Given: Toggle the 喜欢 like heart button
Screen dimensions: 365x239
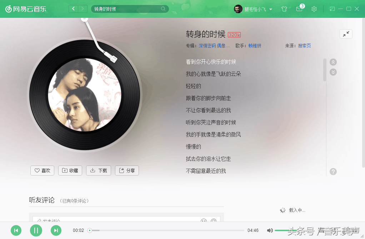Looking at the screenshot, I should [x=42, y=171].
